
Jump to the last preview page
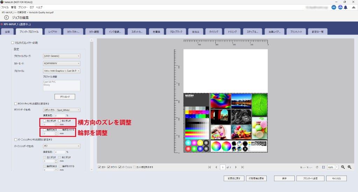pos(243,167)
